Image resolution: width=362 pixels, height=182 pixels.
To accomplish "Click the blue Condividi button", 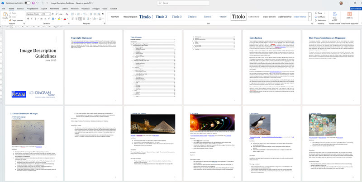I will [x=356, y=9].
